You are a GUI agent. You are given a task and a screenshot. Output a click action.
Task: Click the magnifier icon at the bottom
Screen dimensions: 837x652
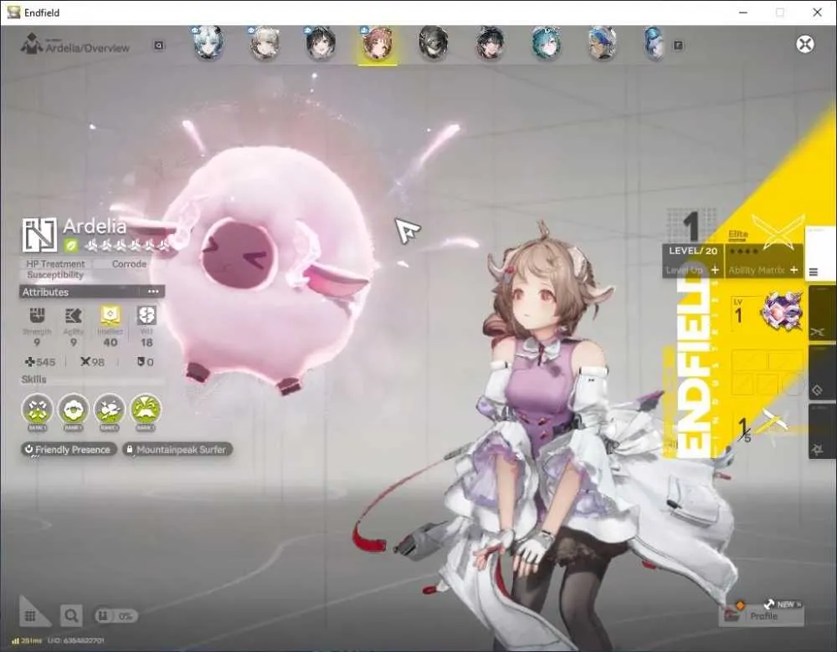[x=71, y=616]
